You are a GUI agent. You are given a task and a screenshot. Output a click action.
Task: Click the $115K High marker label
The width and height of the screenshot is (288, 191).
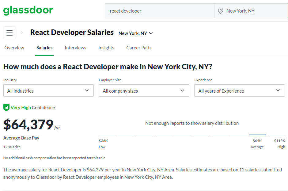coord(279,143)
